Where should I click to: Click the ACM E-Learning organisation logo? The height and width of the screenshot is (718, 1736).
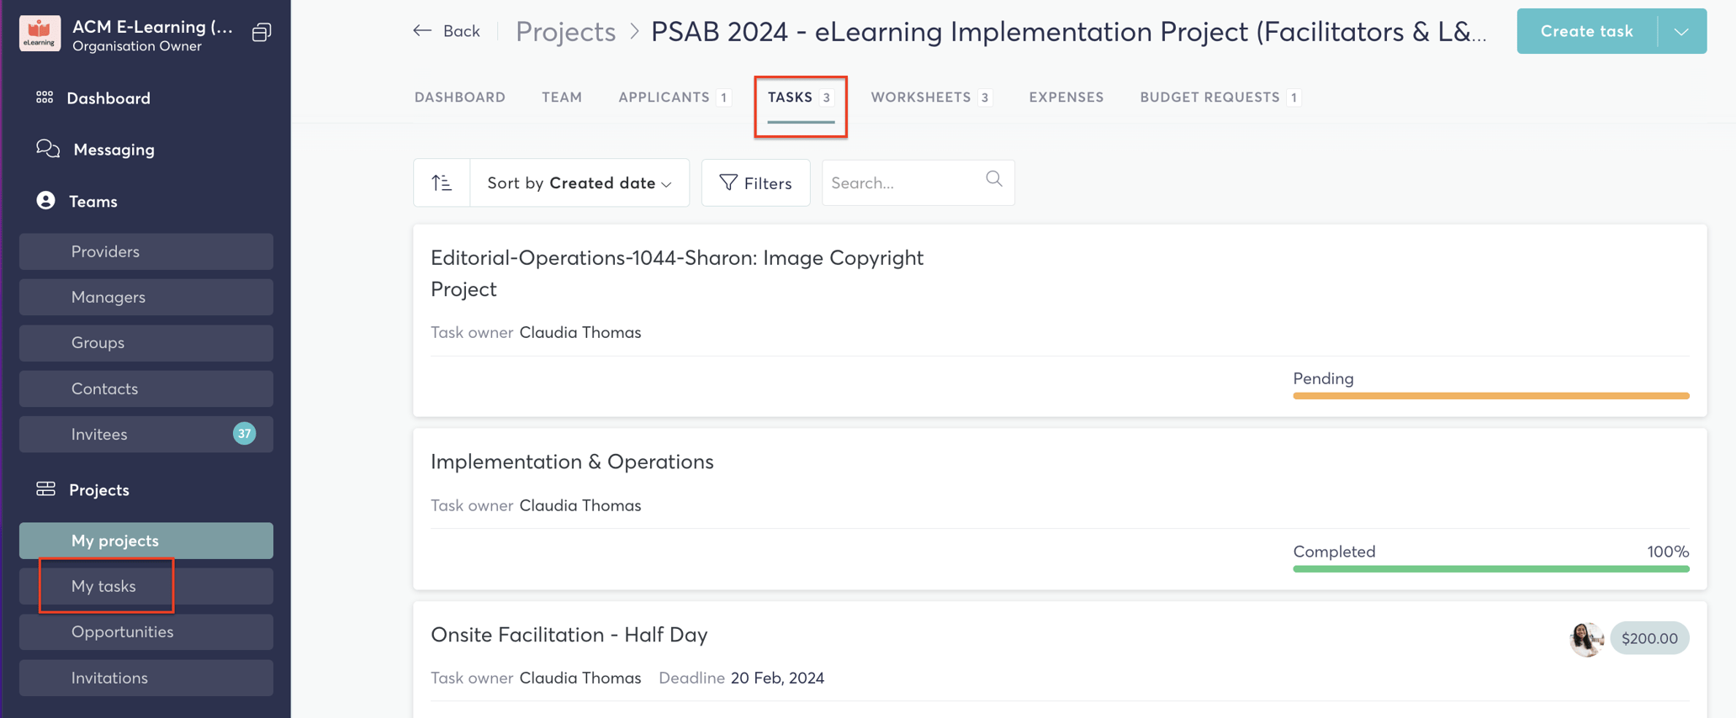40,34
